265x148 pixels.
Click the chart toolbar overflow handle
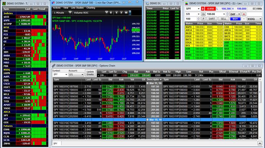tap(130, 13)
